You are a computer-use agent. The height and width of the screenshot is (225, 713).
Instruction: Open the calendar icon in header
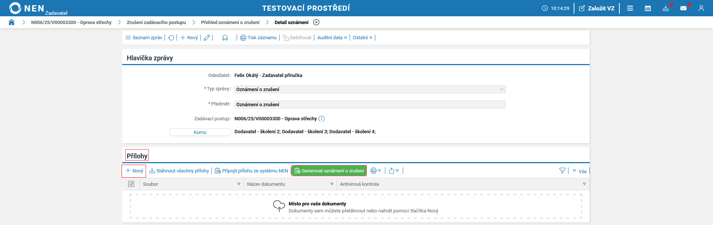(x=648, y=8)
